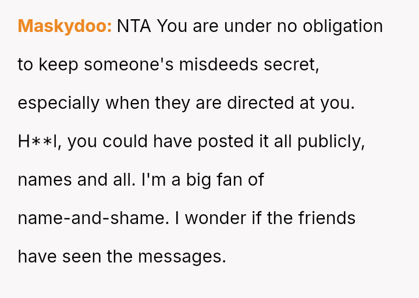This screenshot has width=419, height=298.
Task: Click the word "friends" in the comment
Action: (x=326, y=218)
